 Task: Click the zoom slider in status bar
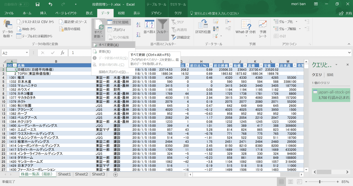[x=319, y=182]
